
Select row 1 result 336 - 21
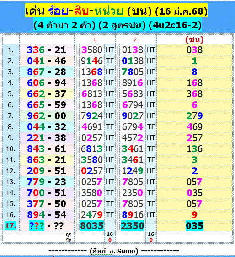click(x=47, y=50)
